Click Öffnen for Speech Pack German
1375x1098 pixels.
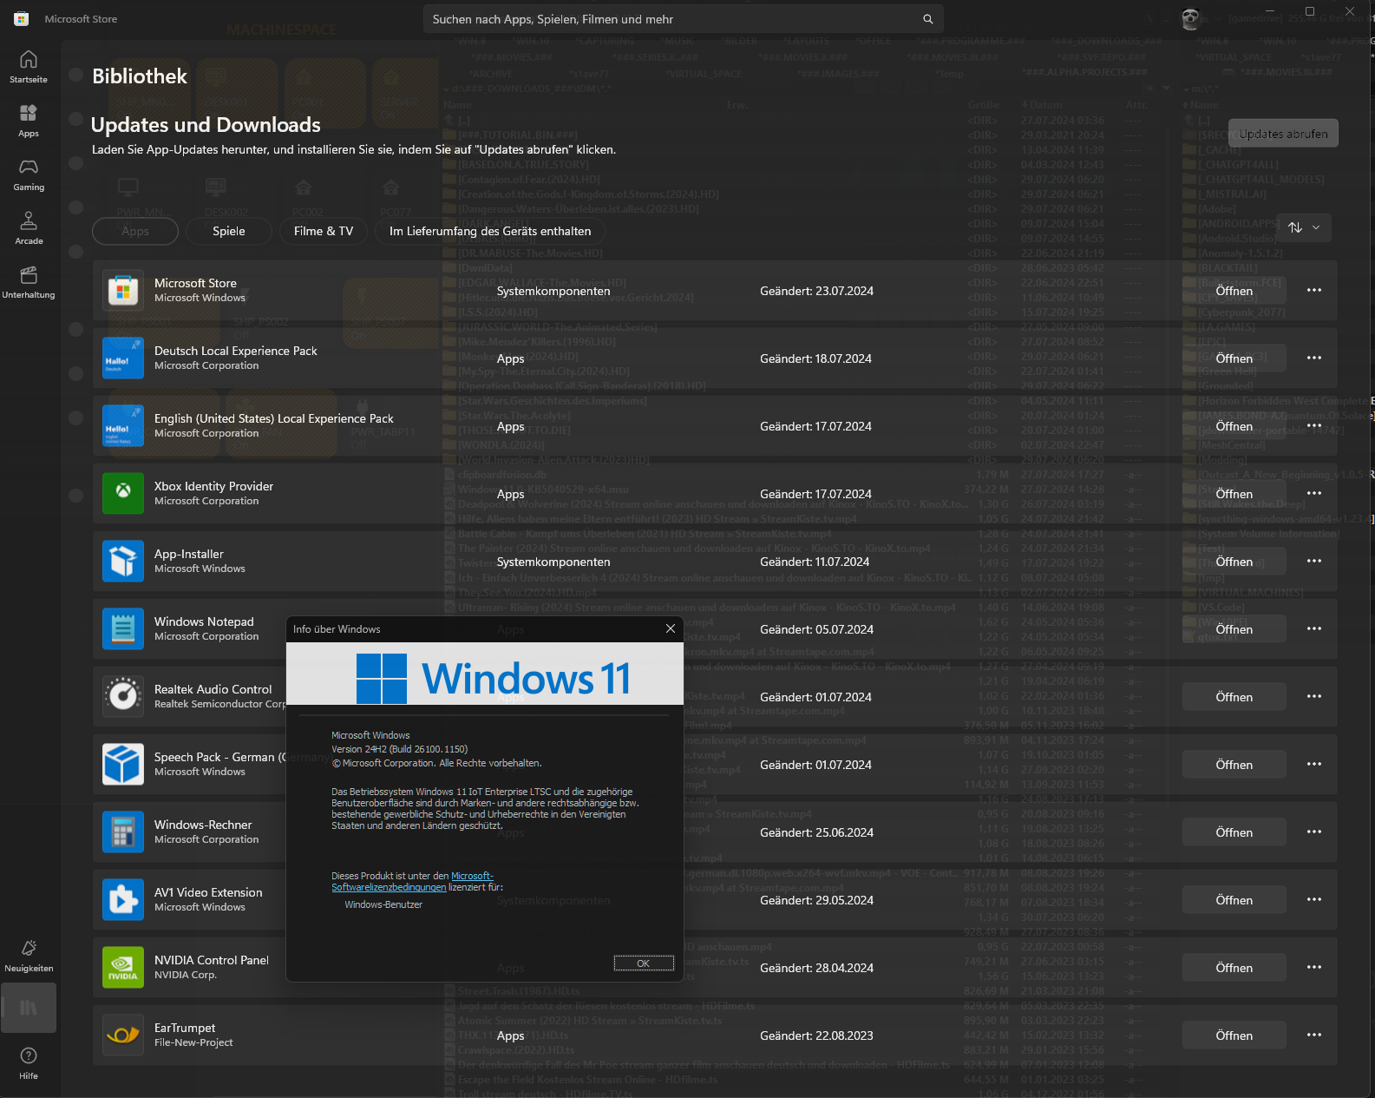[1234, 765]
